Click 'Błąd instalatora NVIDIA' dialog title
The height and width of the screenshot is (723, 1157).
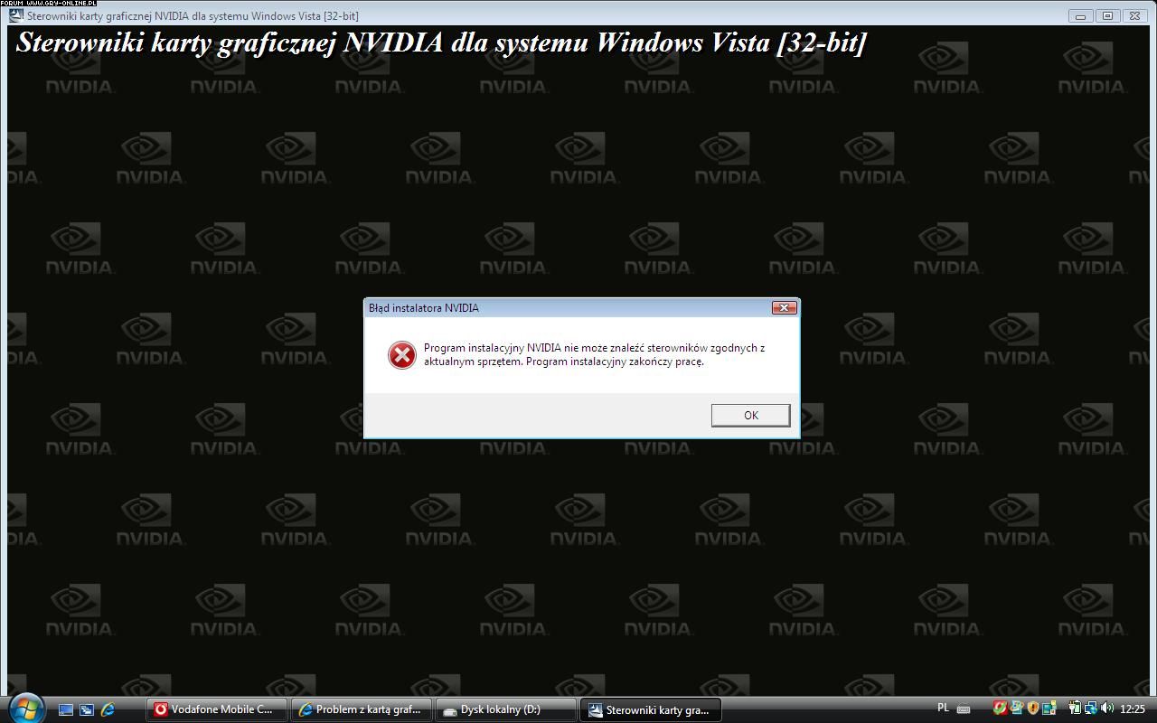coord(424,308)
